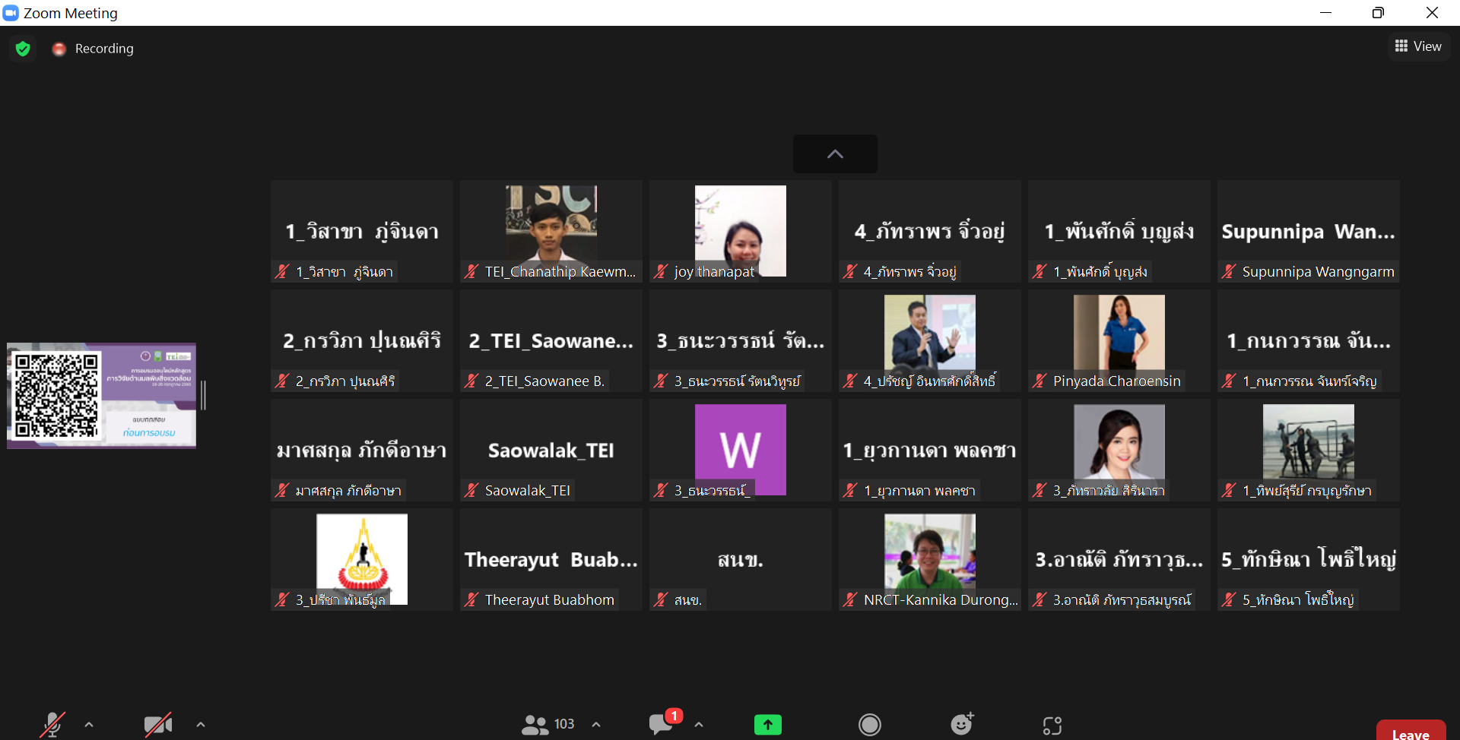Click the red Leave button
Viewport: 1460px width, 740px height.
[x=1411, y=732]
